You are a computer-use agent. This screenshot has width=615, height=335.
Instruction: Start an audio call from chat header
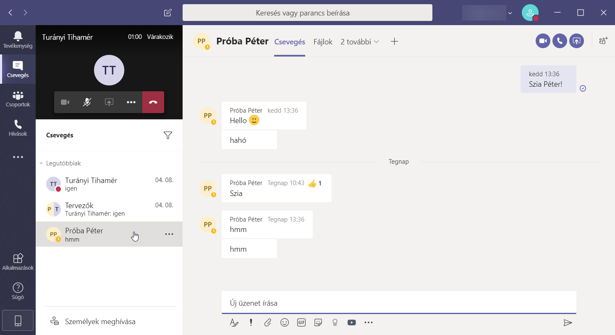coord(560,41)
